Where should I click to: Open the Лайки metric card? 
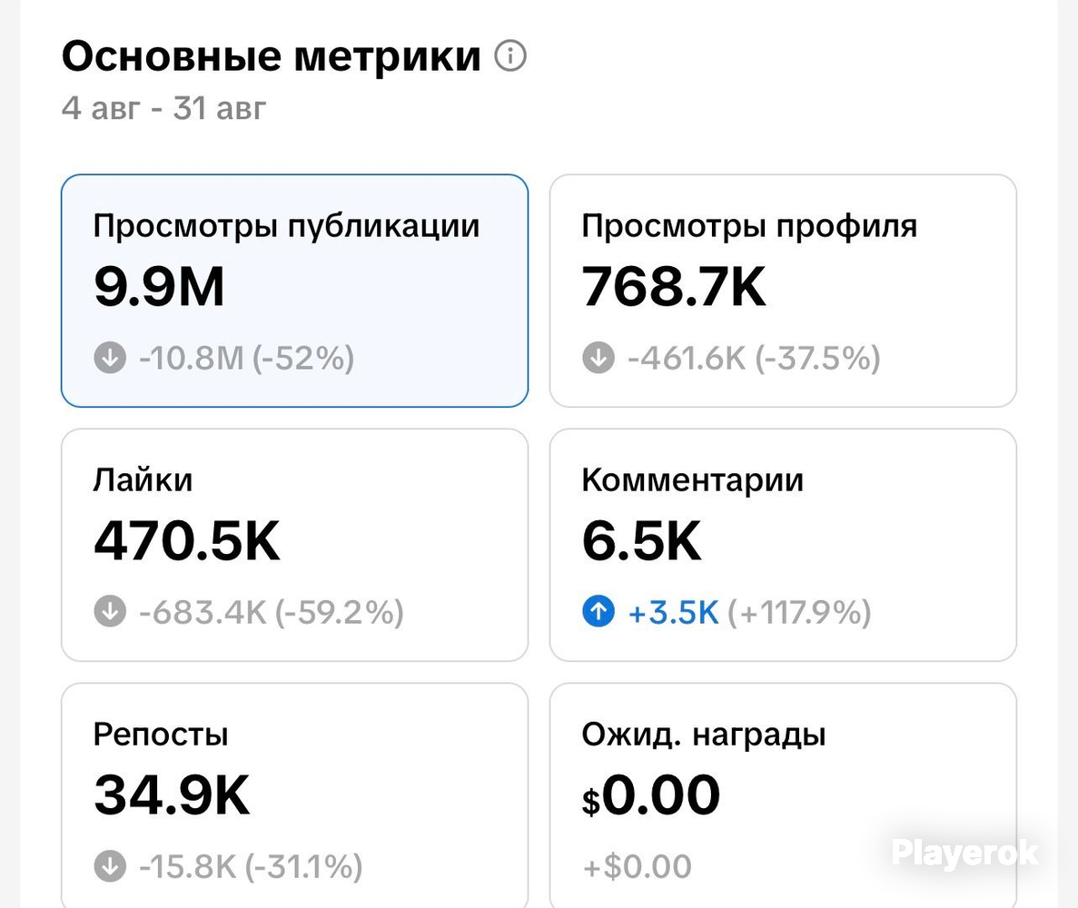(294, 545)
